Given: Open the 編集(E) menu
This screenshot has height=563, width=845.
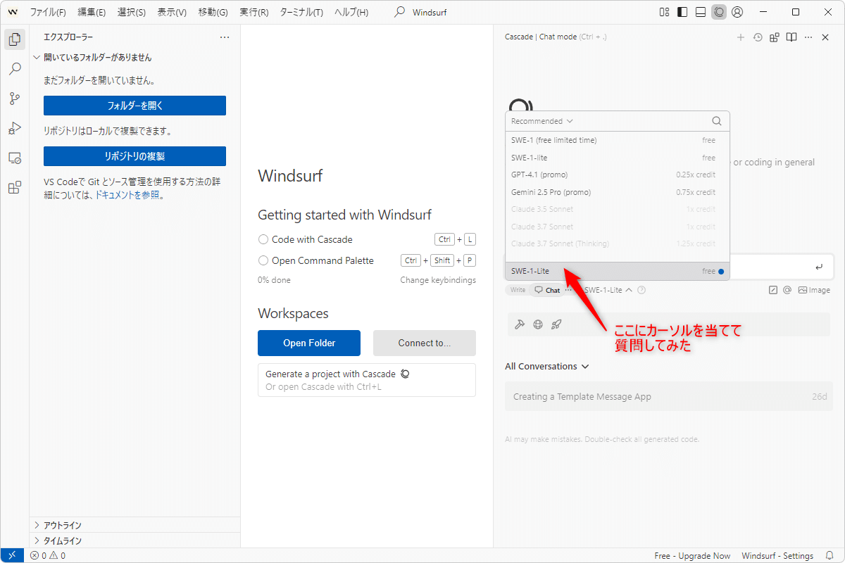Looking at the screenshot, I should tap(92, 12).
